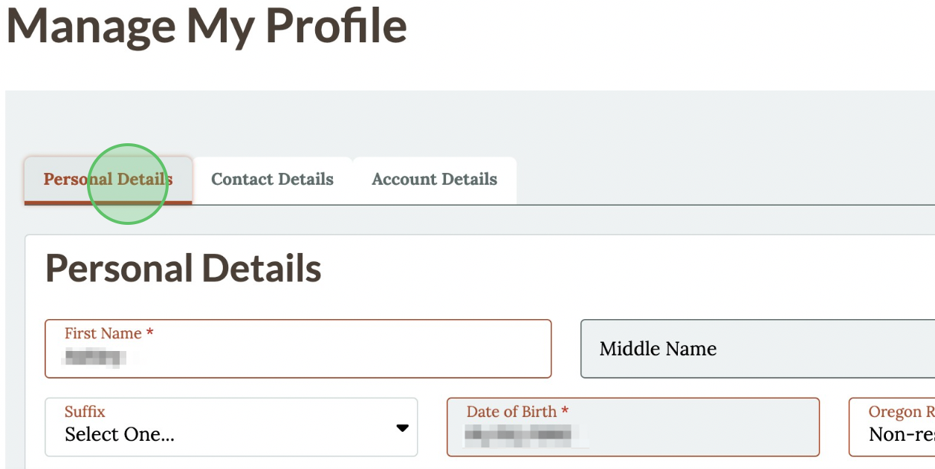Click the Date of Birth label
Image resolution: width=935 pixels, height=469 pixels.
(x=511, y=412)
